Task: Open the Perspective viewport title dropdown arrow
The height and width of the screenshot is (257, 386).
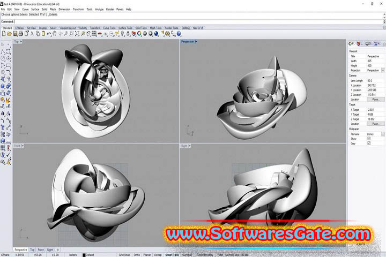Action: (196, 42)
